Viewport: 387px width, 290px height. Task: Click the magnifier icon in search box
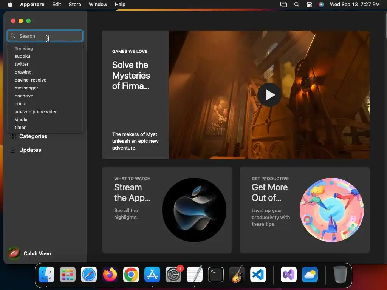click(x=13, y=36)
